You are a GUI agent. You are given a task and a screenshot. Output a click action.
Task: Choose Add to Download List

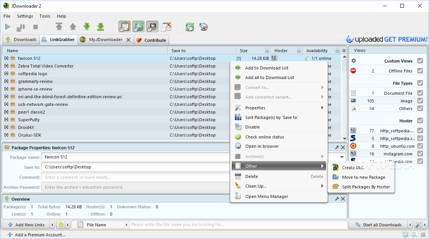coord(279,68)
